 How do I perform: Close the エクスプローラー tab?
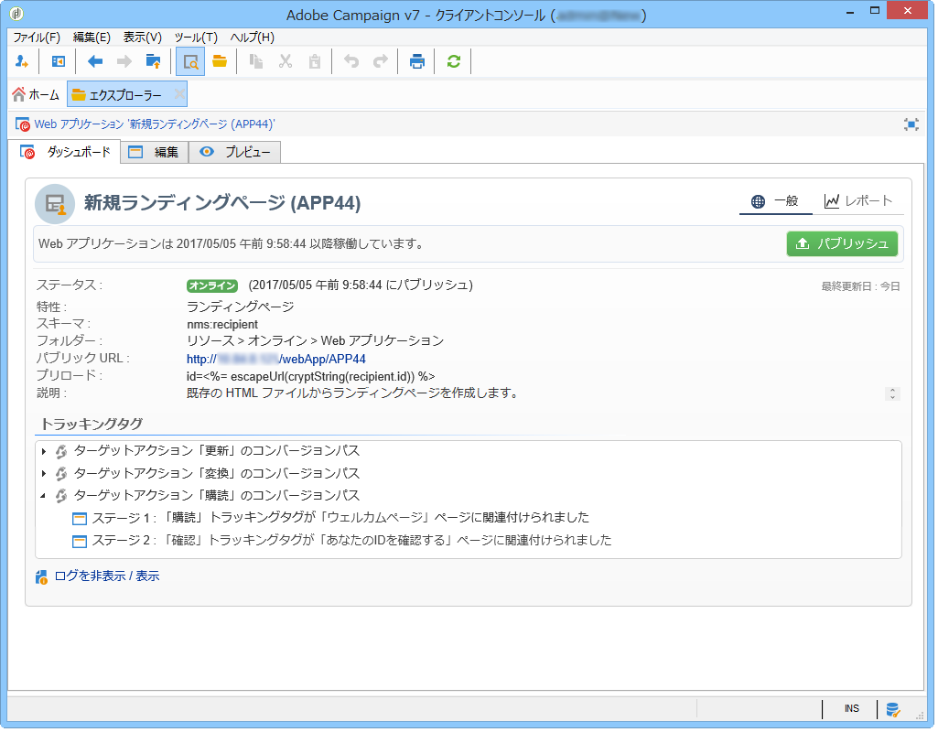point(178,94)
